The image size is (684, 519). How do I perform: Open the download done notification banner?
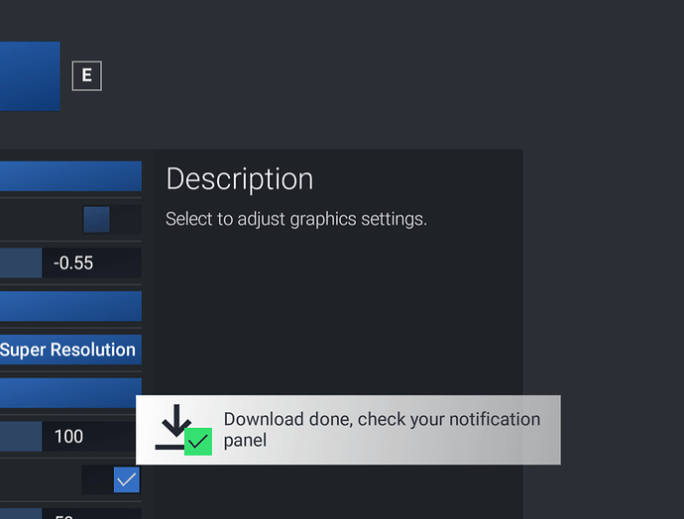pyautogui.click(x=348, y=430)
